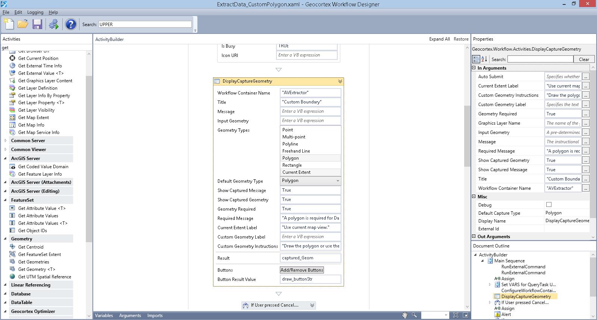Click the DisplayCaptureGeometry activity header icon

tap(218, 81)
